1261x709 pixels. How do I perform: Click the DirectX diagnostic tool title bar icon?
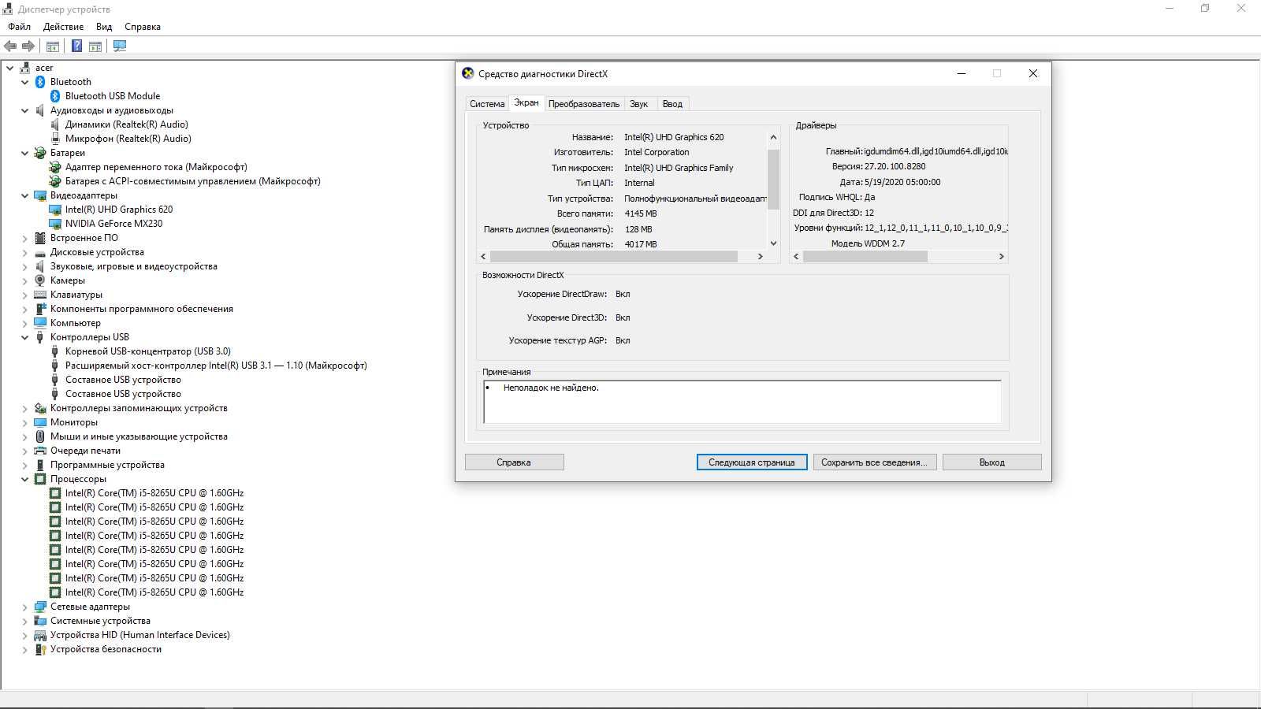coord(468,73)
